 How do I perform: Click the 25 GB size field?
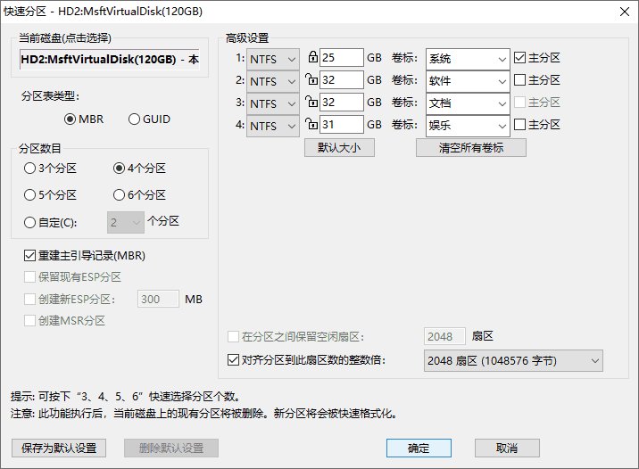point(342,57)
